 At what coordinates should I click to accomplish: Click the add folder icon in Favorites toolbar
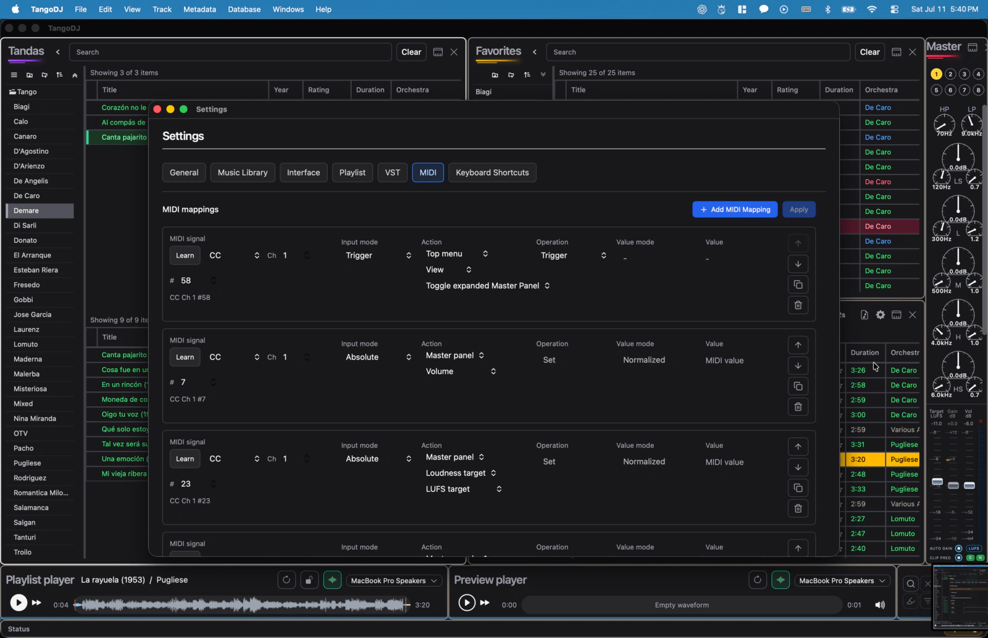[495, 75]
